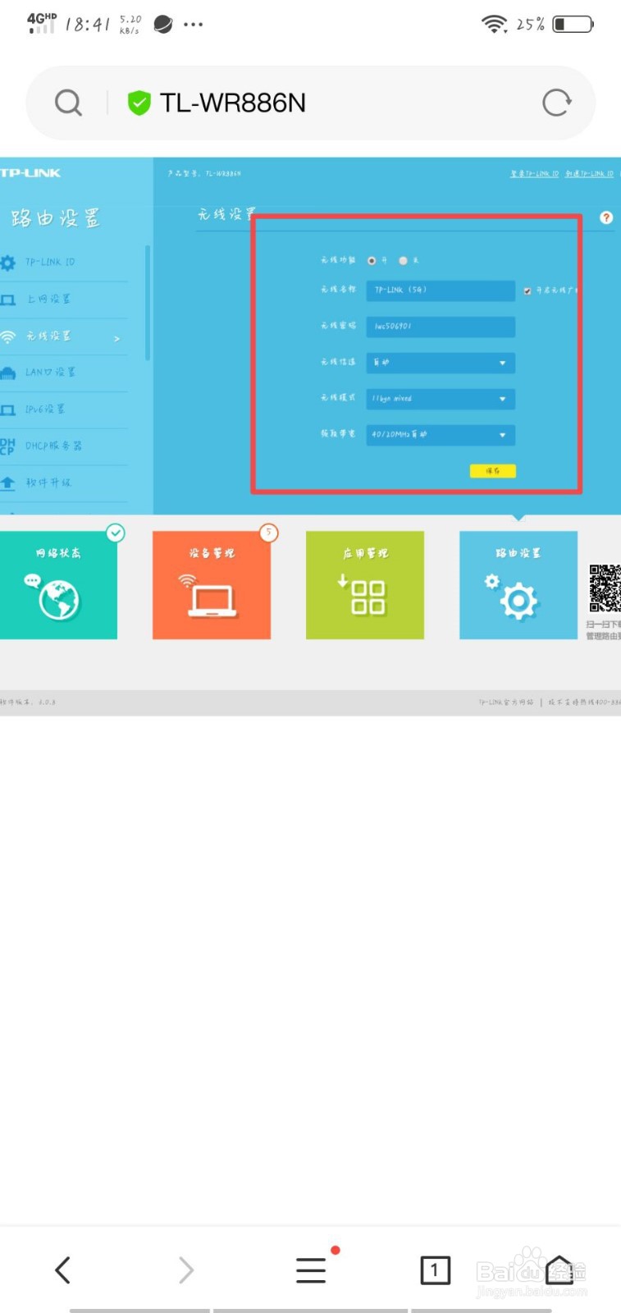
Task: Click the wireless name field TP-LINK (5G)
Action: tap(441, 290)
